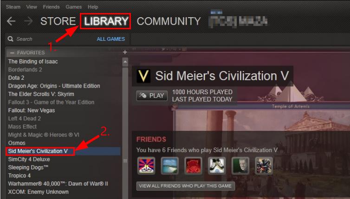The image size is (350, 199).
Task: Open the Tibetan flag friend avatar
Action: click(146, 166)
